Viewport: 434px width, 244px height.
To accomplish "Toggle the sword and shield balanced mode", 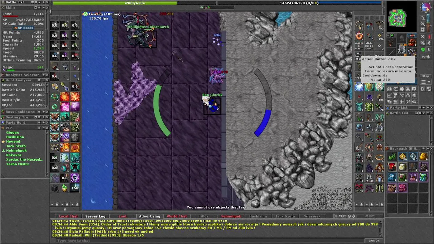I will point(423,43).
